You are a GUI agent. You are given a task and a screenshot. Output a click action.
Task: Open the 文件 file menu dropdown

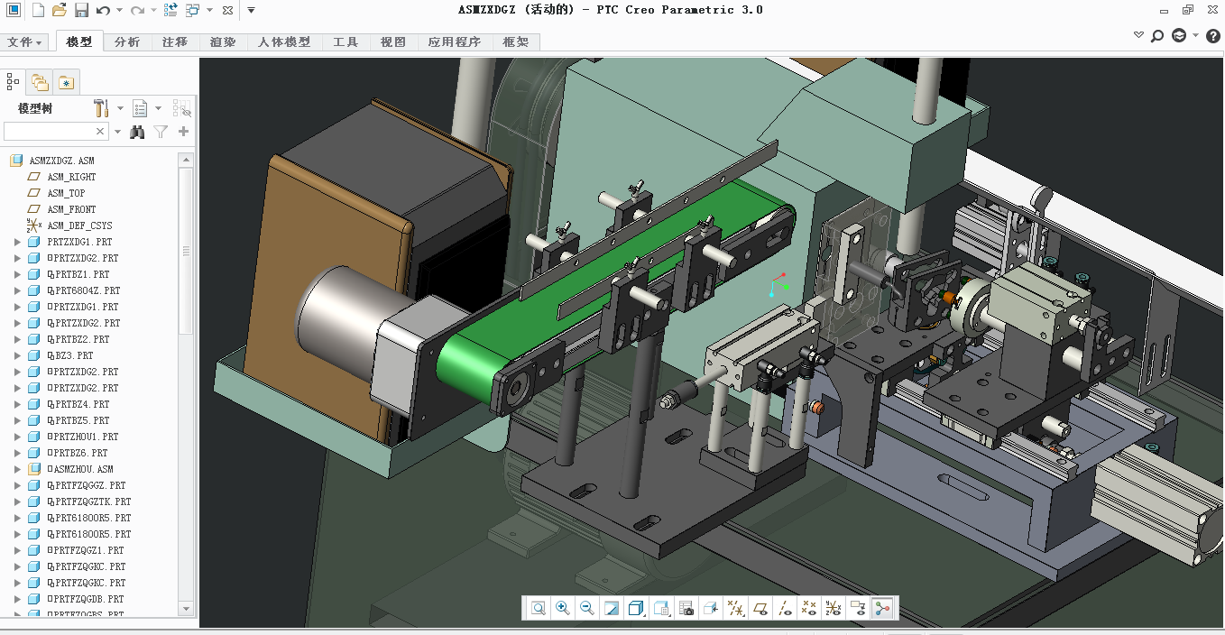[24, 42]
